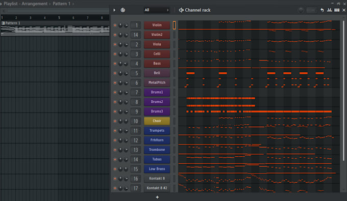
Task: Add a new channel with the plus icon
Action: point(157,197)
